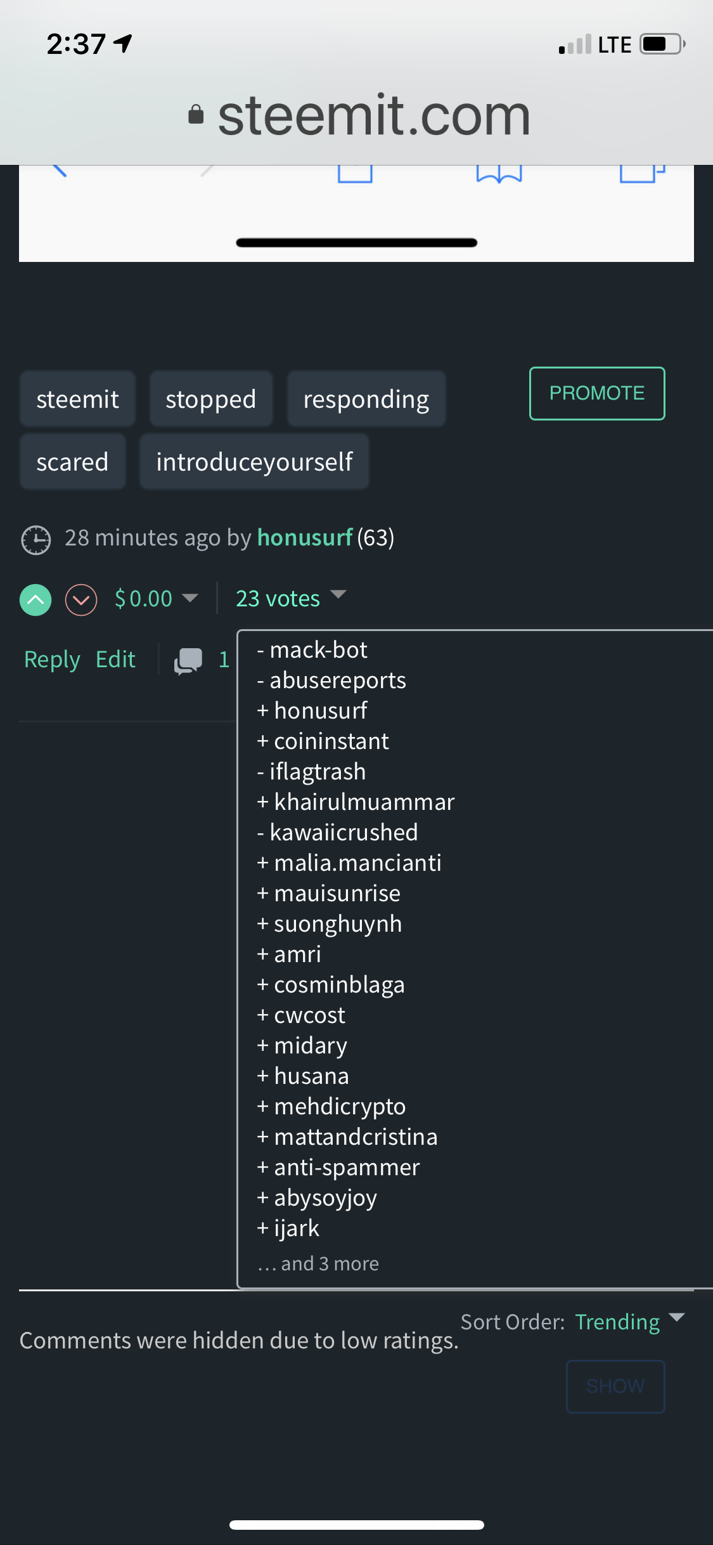This screenshot has height=1545, width=713.
Task: Tap the cellular signal bars icon
Action: pos(575,44)
